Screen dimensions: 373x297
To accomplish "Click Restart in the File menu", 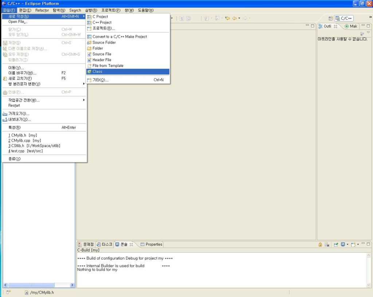I will pyautogui.click(x=44, y=106).
